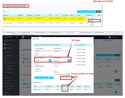Click the pencil icon beside 2025-01-02 - Applied
Viewport: 125px width, 98px height.
tap(75, 52)
